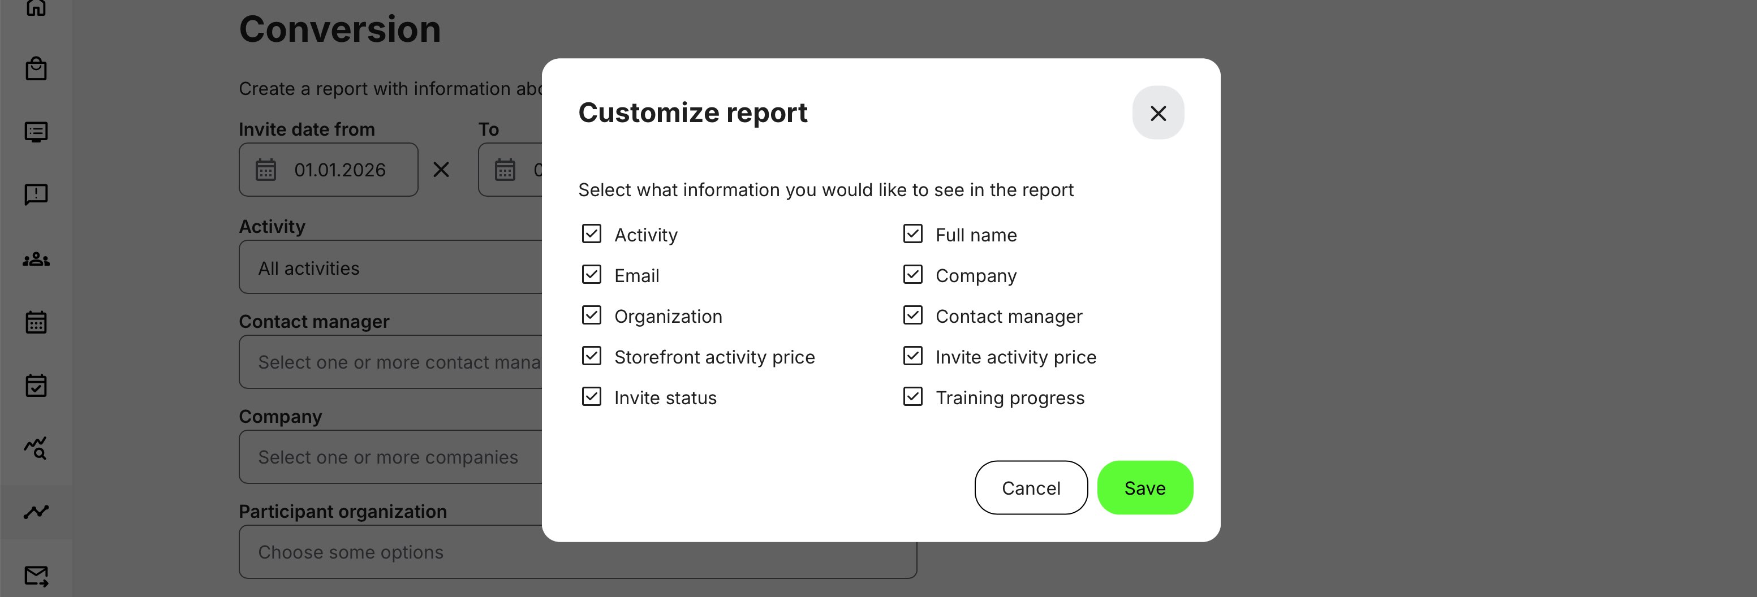Viewport: 1757px width, 597px height.
Task: Open the Sent invites mail icon in sidebar
Action: 36,576
